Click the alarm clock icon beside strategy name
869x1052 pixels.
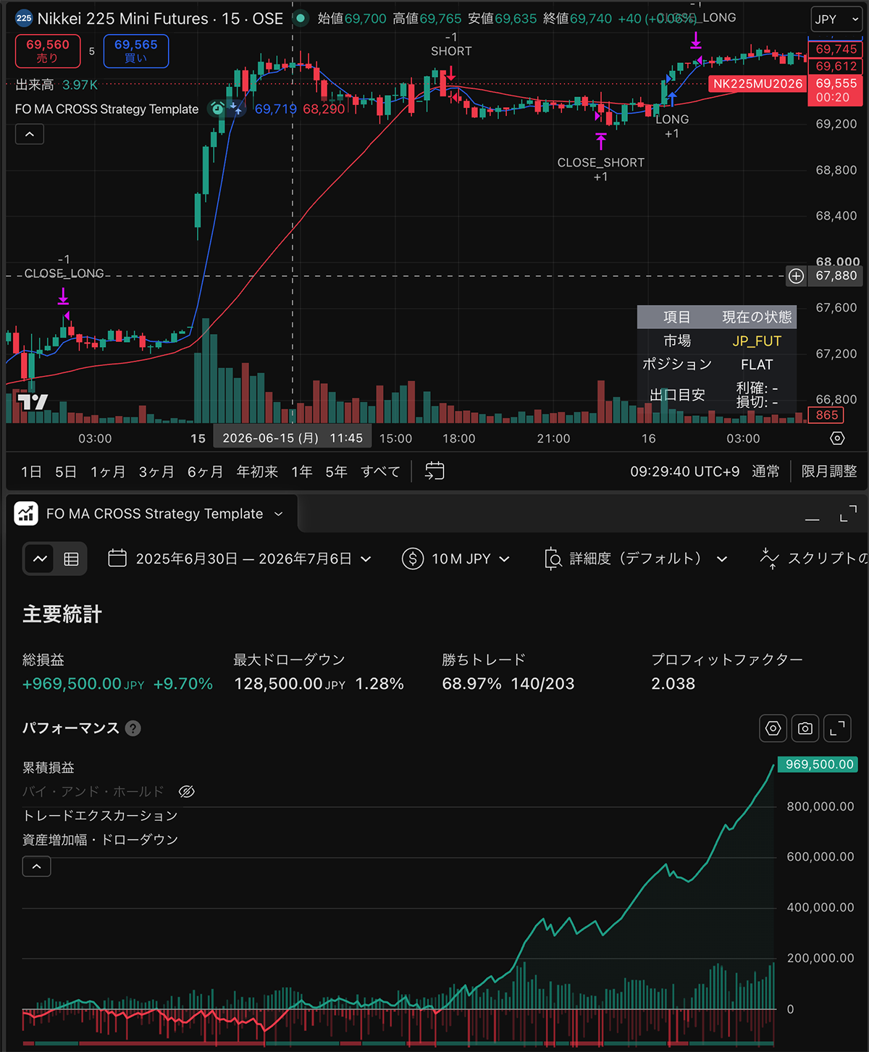pos(217,109)
